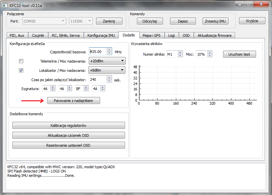
Task: Click Odczytaj to read settings
Action: pos(150,21)
